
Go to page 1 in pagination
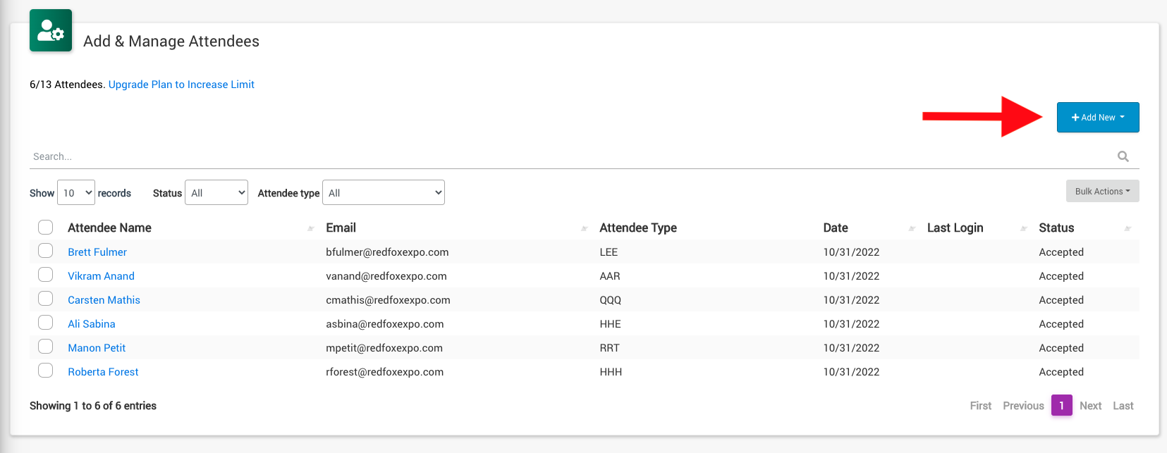(x=1061, y=406)
